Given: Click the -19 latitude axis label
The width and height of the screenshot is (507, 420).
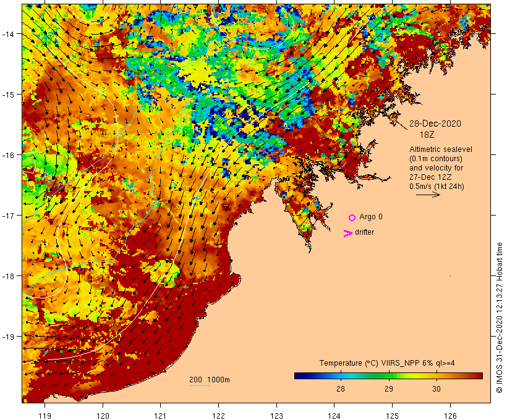Looking at the screenshot, I should coord(7,337).
